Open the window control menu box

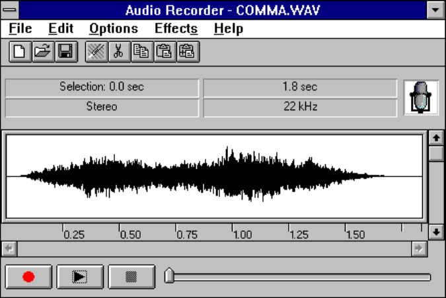click(10, 10)
